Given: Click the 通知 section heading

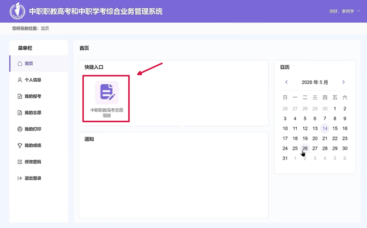Looking at the screenshot, I should pyautogui.click(x=89, y=139).
